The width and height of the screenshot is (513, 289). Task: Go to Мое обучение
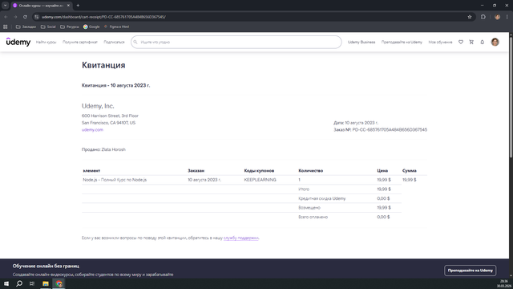pyautogui.click(x=440, y=43)
